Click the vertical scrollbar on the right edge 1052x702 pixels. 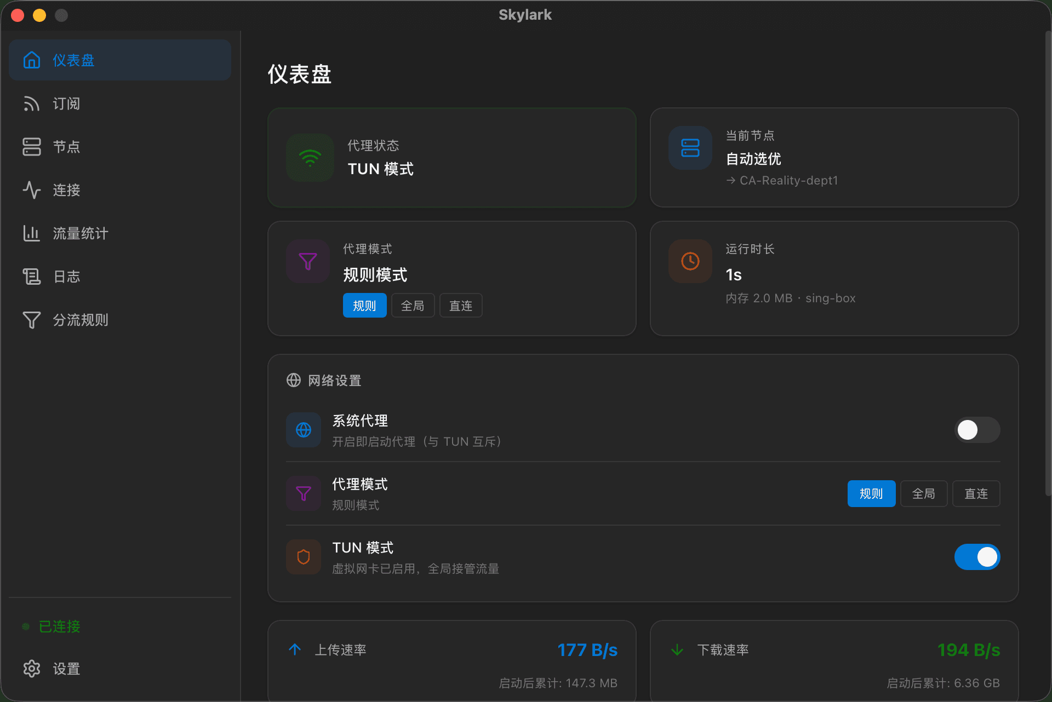1048,263
